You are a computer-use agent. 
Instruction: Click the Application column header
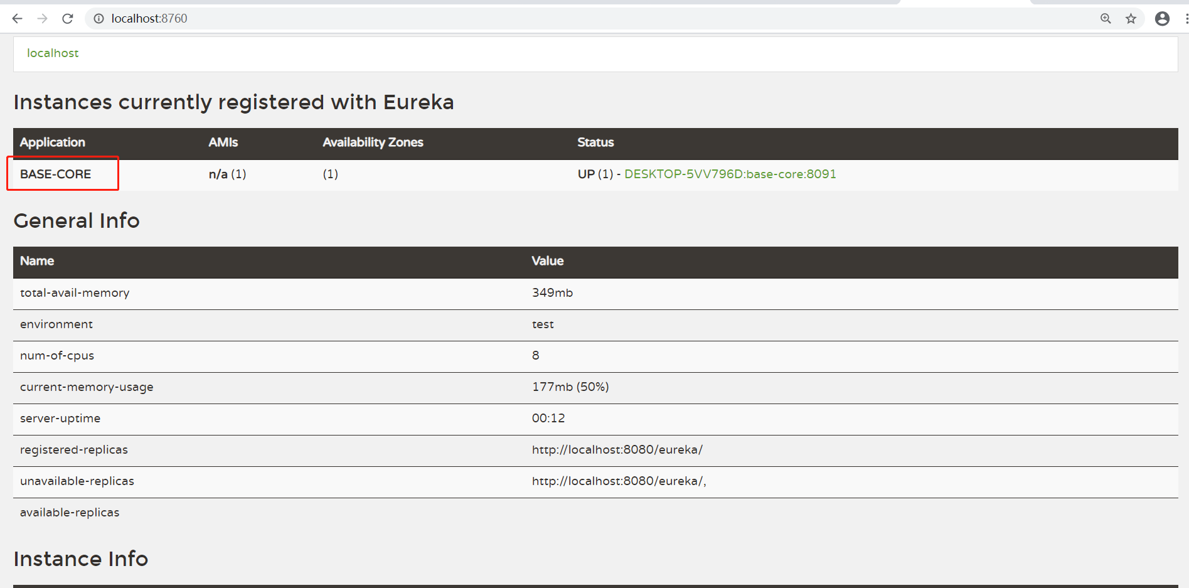[53, 142]
